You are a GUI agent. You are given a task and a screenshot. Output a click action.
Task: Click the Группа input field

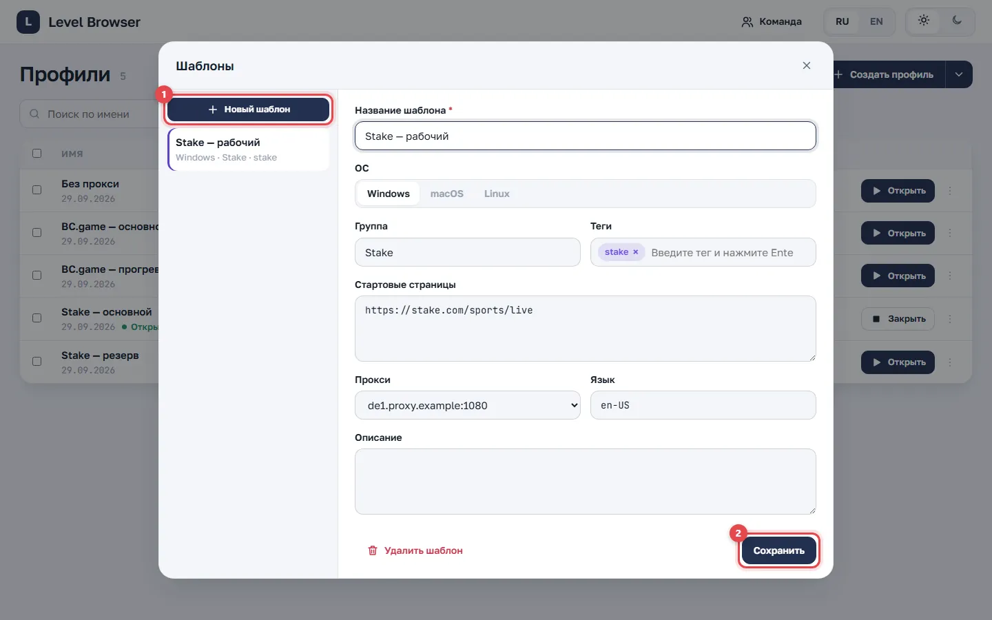[468, 252]
